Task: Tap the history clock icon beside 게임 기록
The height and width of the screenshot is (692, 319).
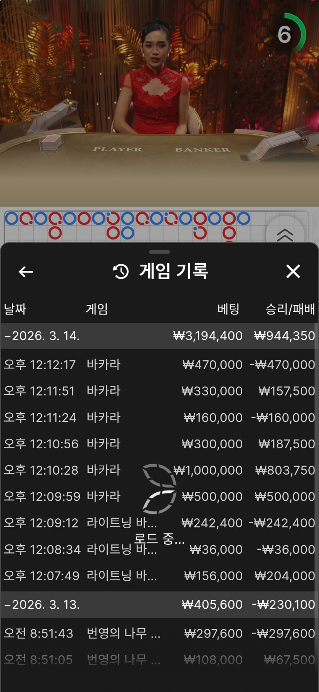Action: coord(121,272)
